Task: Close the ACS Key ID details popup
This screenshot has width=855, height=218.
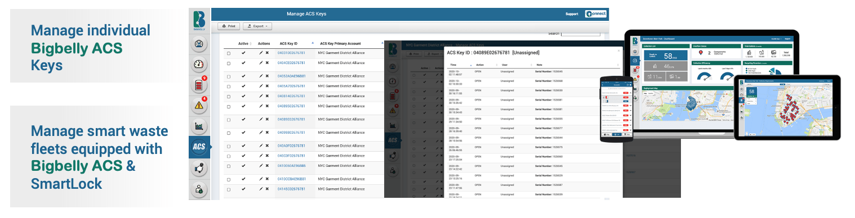Action: 618,51
